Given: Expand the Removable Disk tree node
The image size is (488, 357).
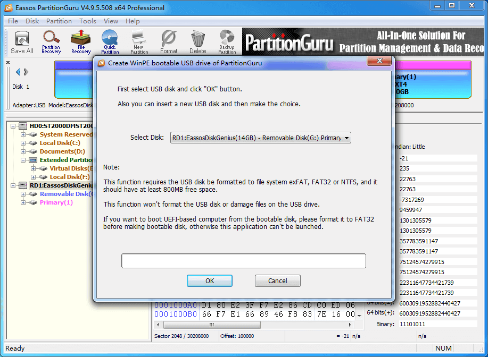Looking at the screenshot, I should point(23,194).
